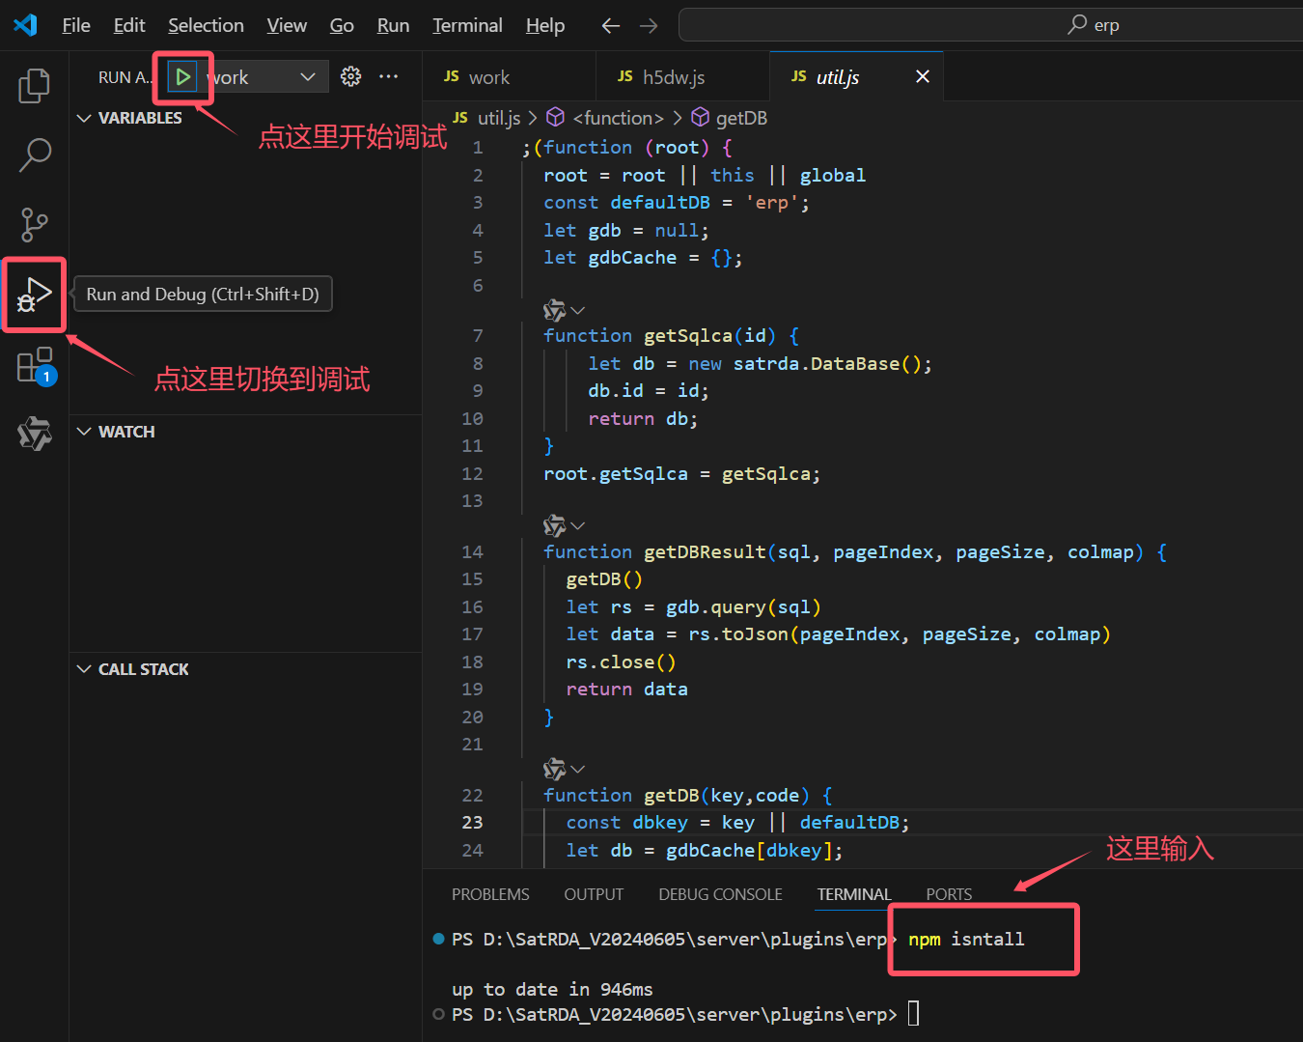Open the Explorer view in activity bar
This screenshot has width=1303, height=1042.
tap(35, 86)
